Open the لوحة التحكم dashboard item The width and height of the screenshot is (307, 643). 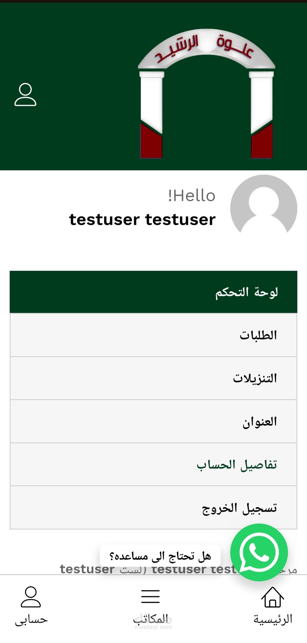tap(153, 292)
